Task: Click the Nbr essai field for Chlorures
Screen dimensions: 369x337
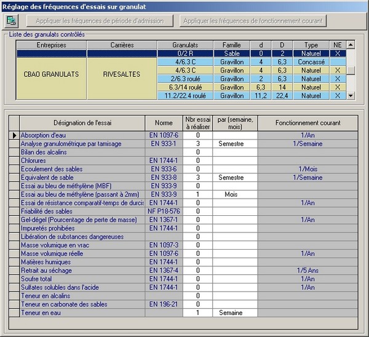Action: 198,161
